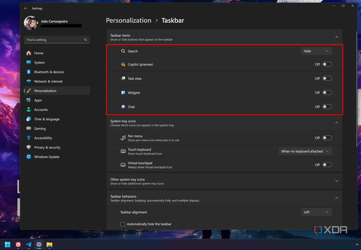Click the Time & language globe icon

point(28,119)
